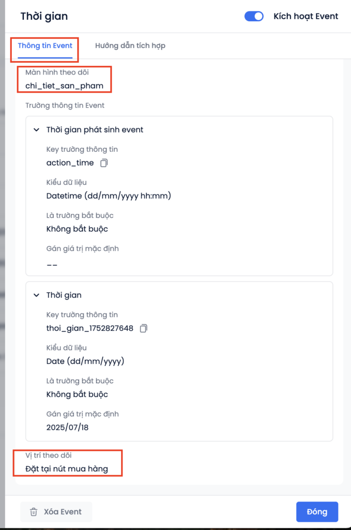This screenshot has height=530, width=351.
Task: Click the default value 2025/07/18
Action: point(68,428)
